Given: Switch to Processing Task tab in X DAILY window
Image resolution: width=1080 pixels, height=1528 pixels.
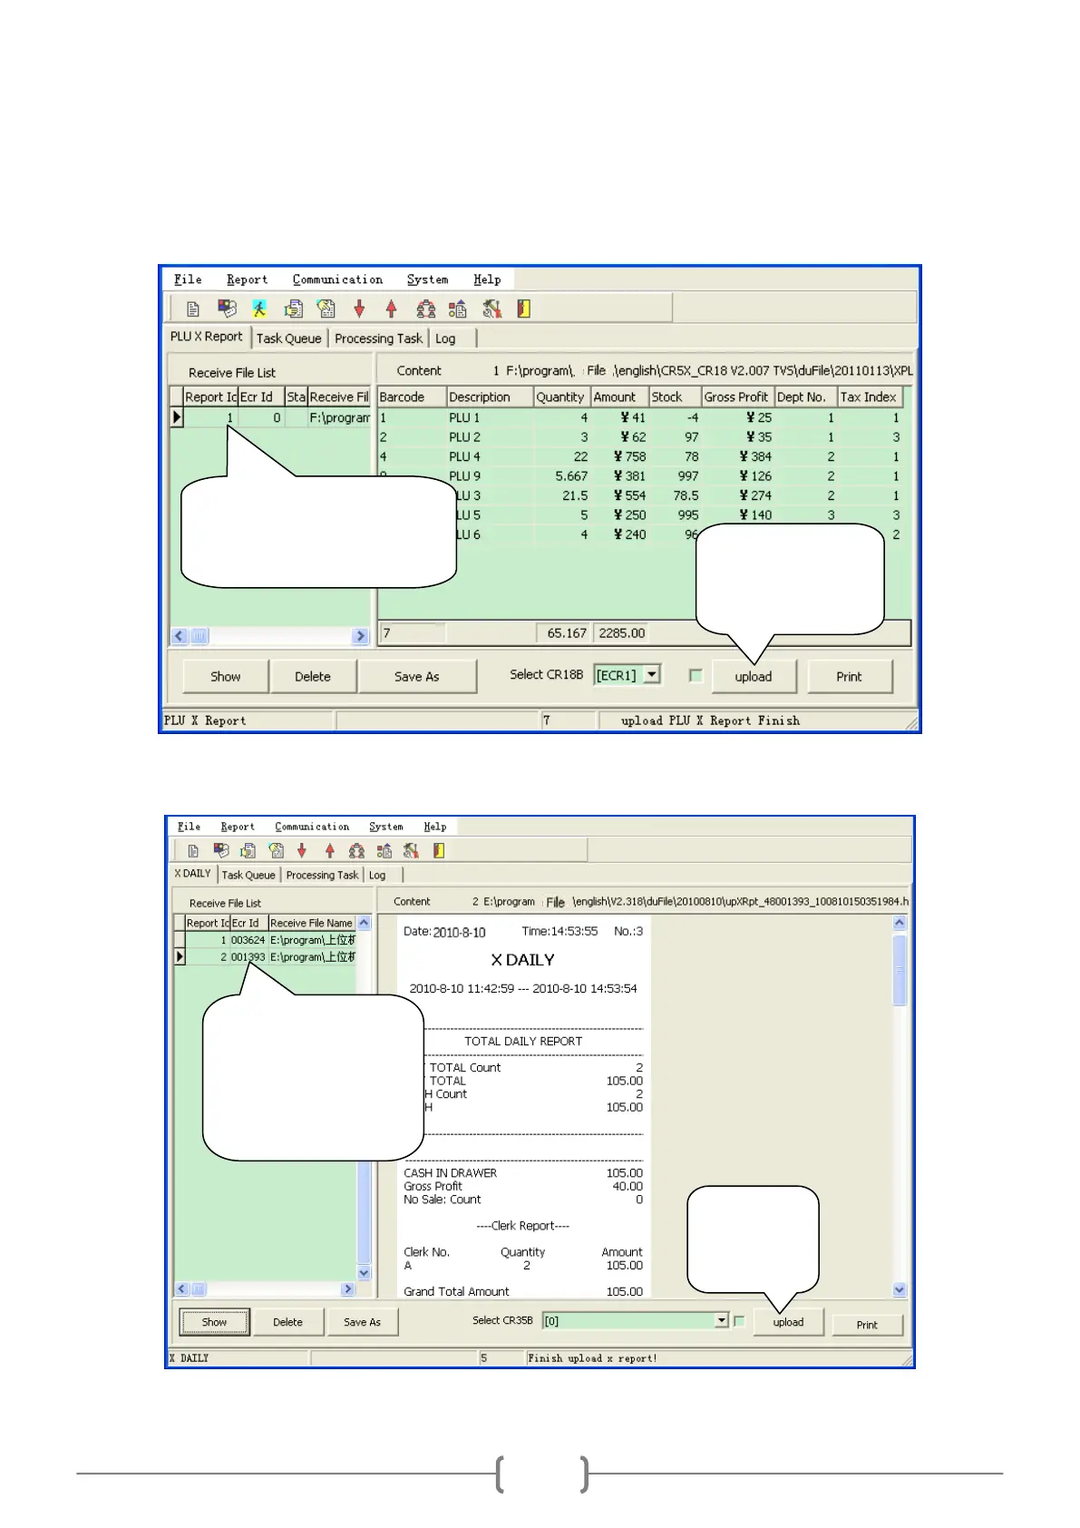Looking at the screenshot, I should (322, 875).
